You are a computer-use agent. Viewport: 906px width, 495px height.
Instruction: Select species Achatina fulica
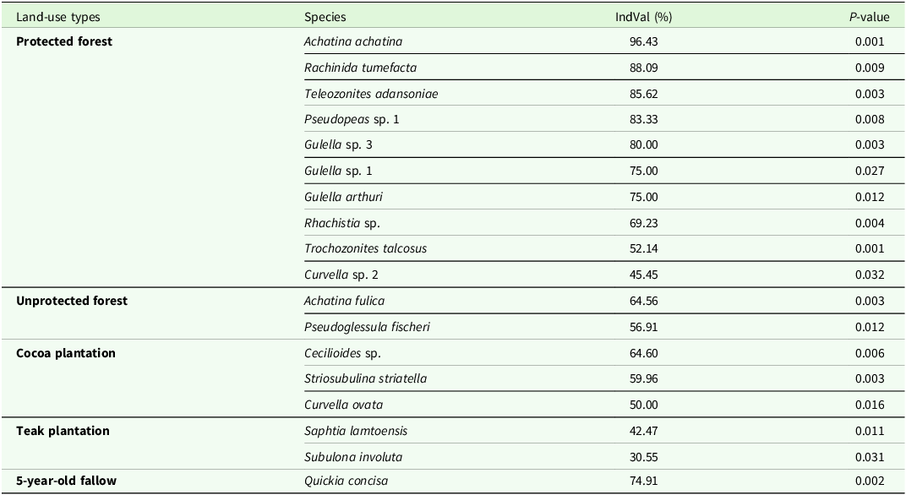(344, 301)
